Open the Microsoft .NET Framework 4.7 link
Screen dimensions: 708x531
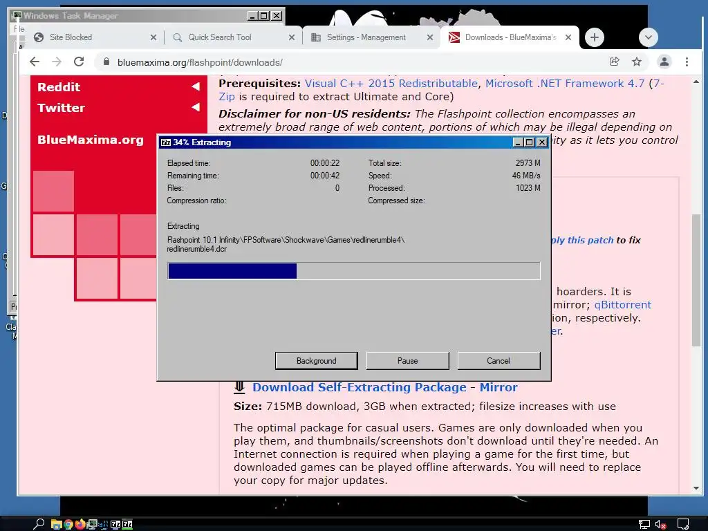click(x=565, y=84)
